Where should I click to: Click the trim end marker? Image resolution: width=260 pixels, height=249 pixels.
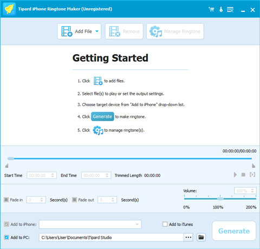pos(253,166)
